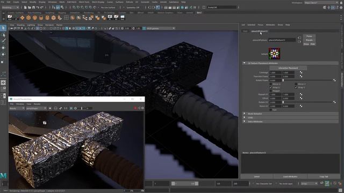Enable the Mirror V checkbox
The image size is (344, 193).
tap(296, 84)
